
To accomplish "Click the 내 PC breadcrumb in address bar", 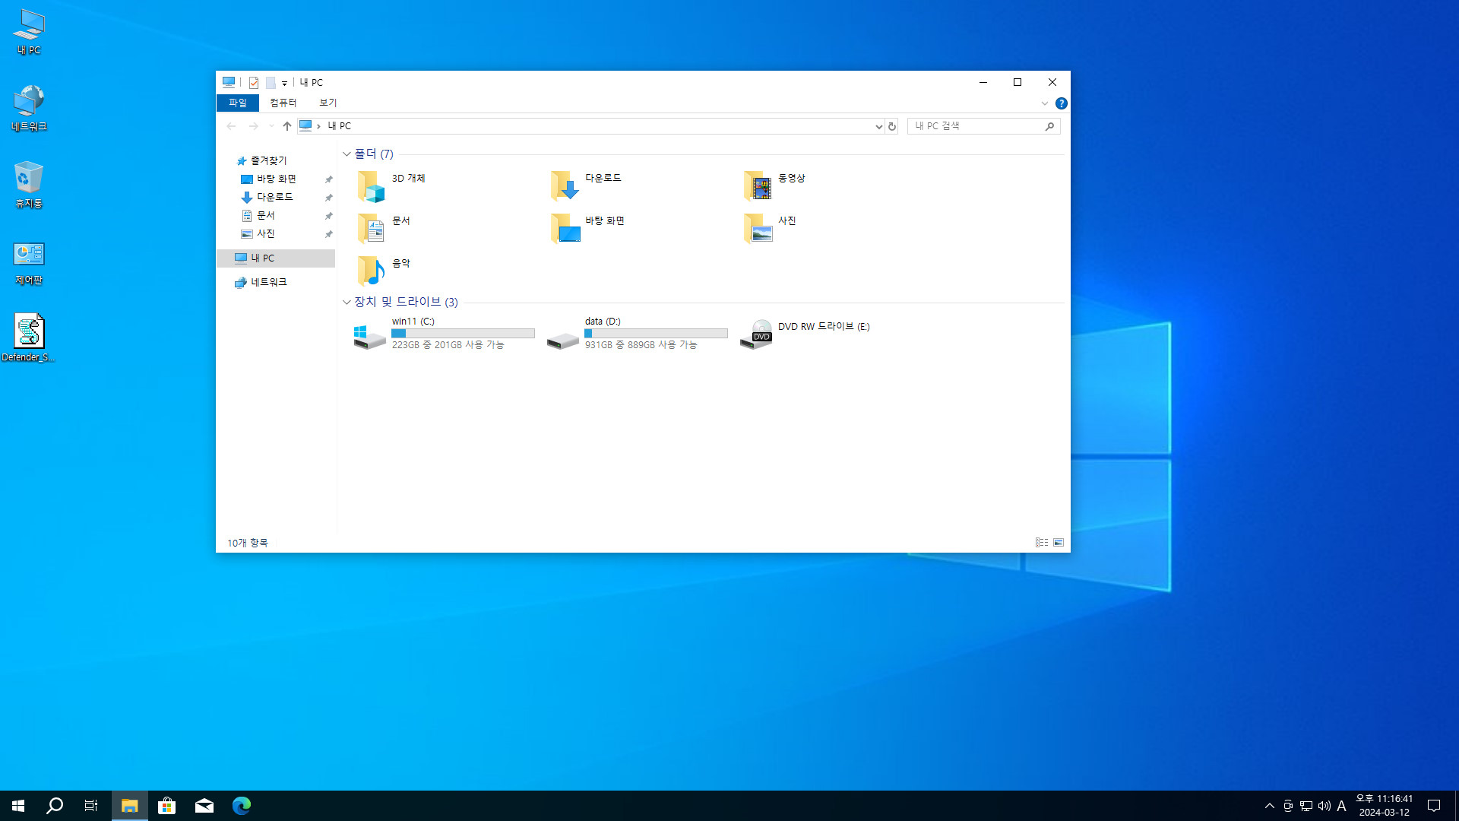I will click(339, 126).
